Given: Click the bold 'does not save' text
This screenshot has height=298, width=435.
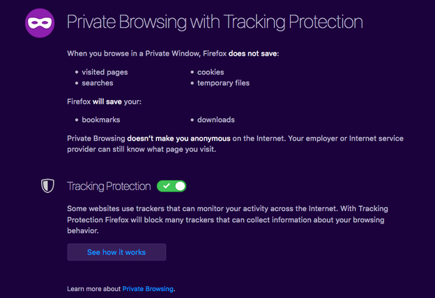Looking at the screenshot, I should point(252,54).
